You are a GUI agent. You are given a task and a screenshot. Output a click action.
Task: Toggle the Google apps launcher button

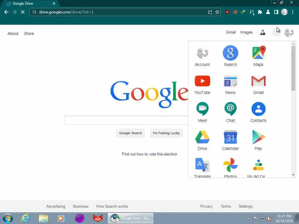tap(276, 32)
